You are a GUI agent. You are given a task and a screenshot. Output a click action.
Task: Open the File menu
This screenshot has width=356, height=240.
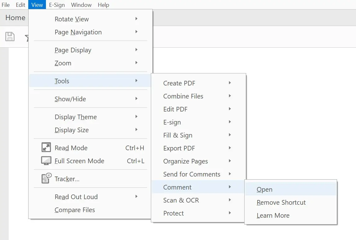6,5
